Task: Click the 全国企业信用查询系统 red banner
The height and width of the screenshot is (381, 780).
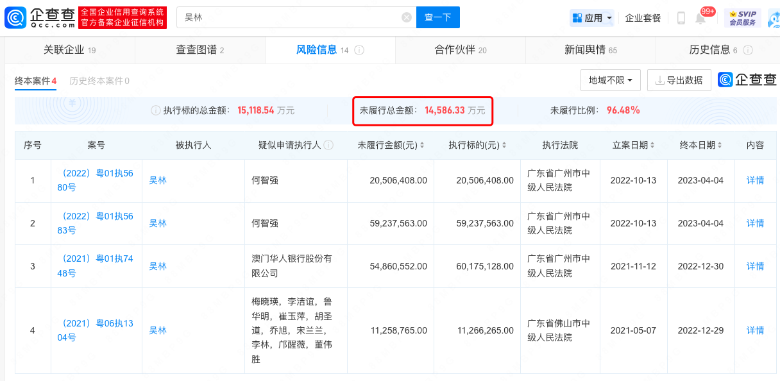Action: [123, 18]
